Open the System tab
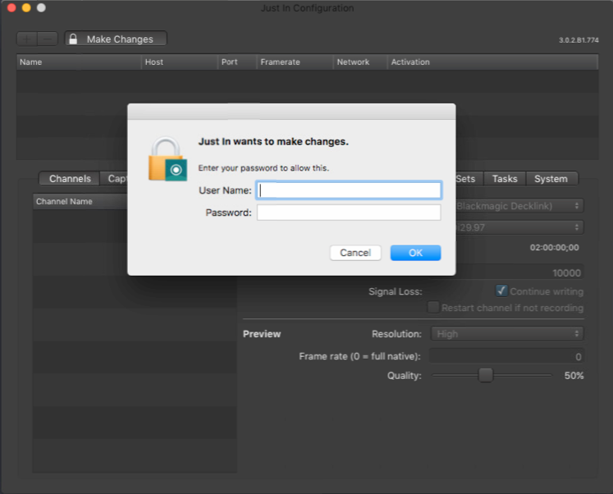 551,179
